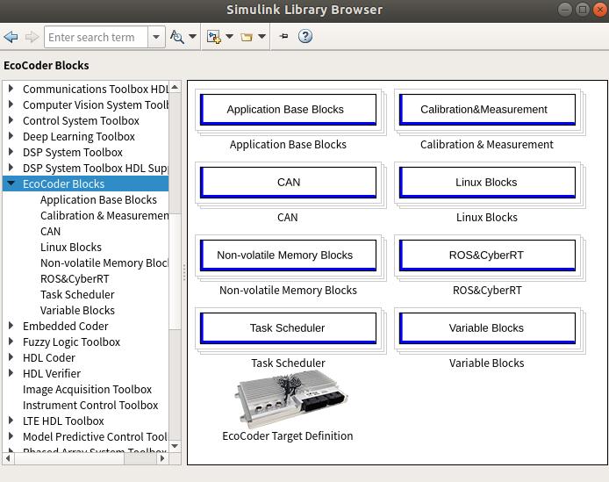Open new model dropdown arrow

(230, 37)
